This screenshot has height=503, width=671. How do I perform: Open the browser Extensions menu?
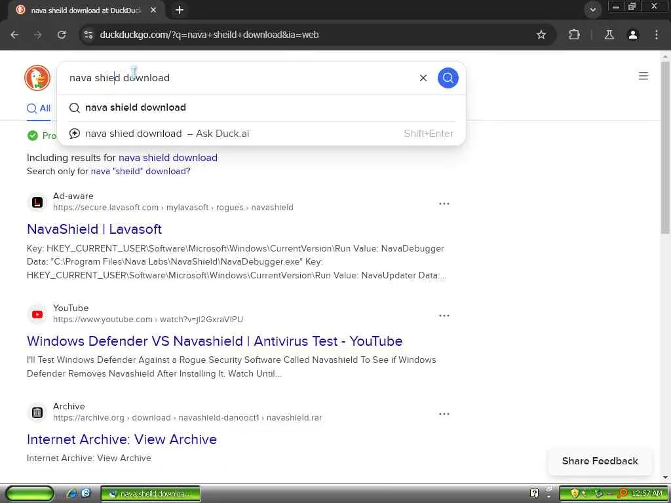click(574, 35)
